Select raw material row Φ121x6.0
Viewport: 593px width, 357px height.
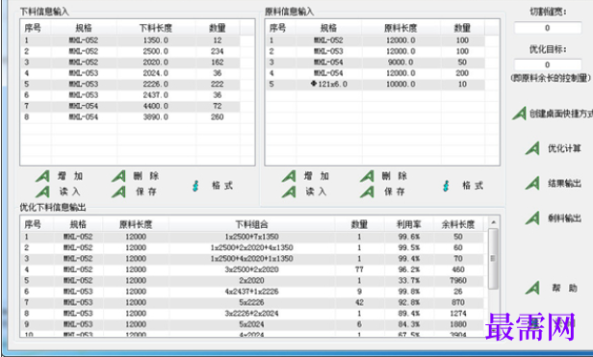[375, 85]
